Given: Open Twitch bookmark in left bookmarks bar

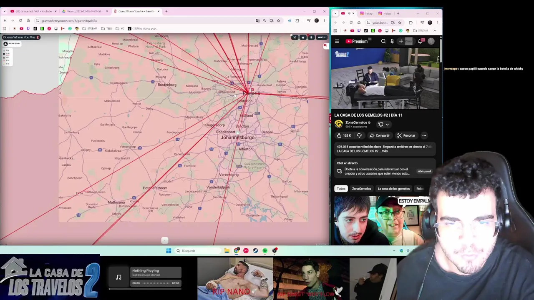Looking at the screenshot, I should tap(28, 29).
